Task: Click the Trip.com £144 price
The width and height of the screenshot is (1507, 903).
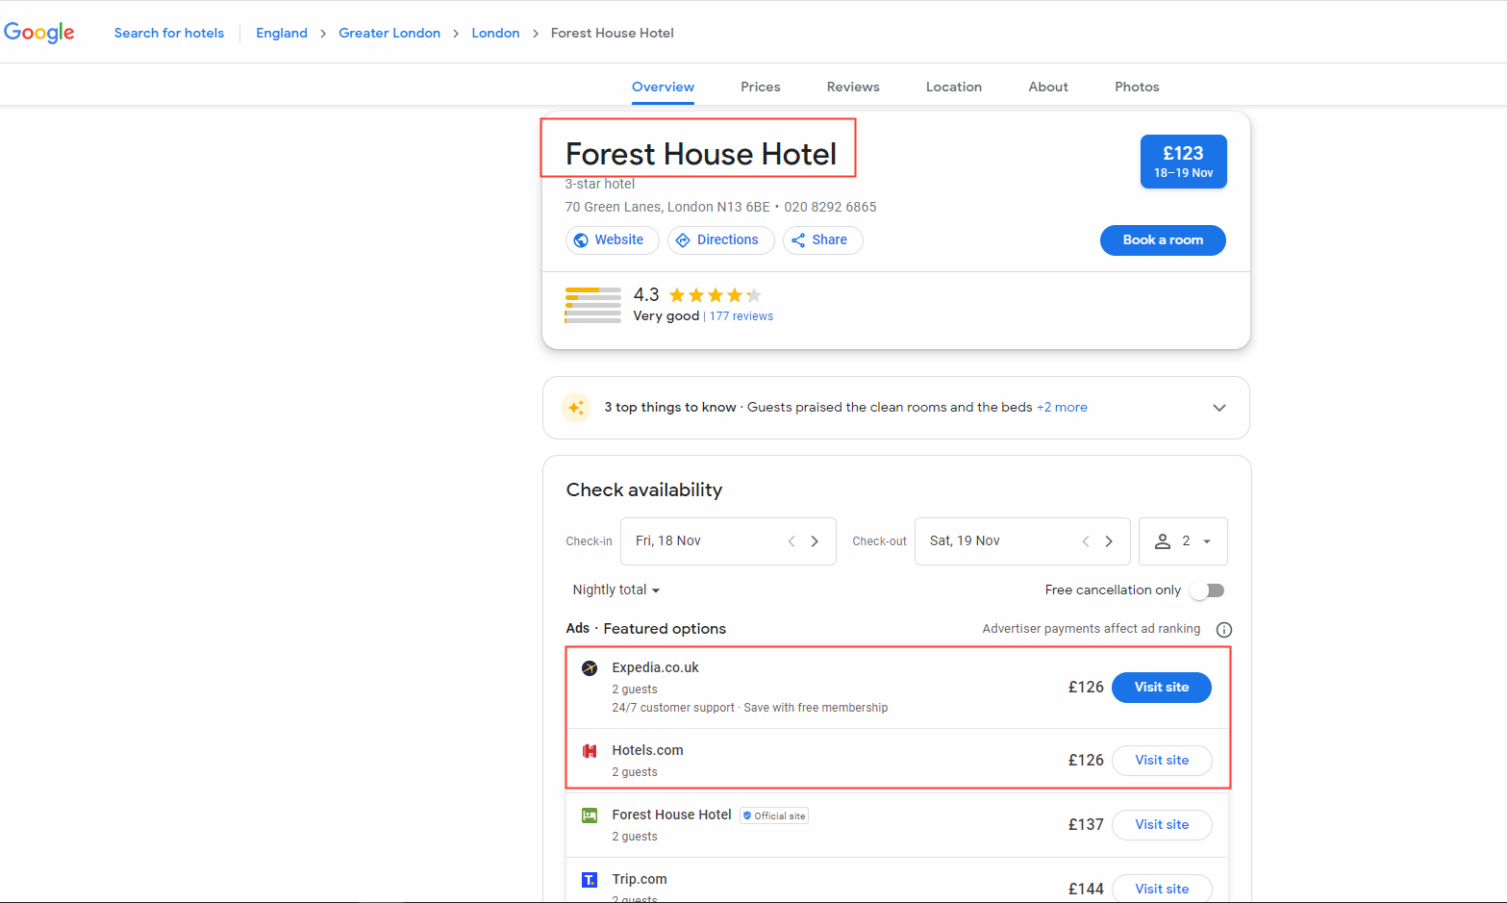Action: click(x=1086, y=890)
